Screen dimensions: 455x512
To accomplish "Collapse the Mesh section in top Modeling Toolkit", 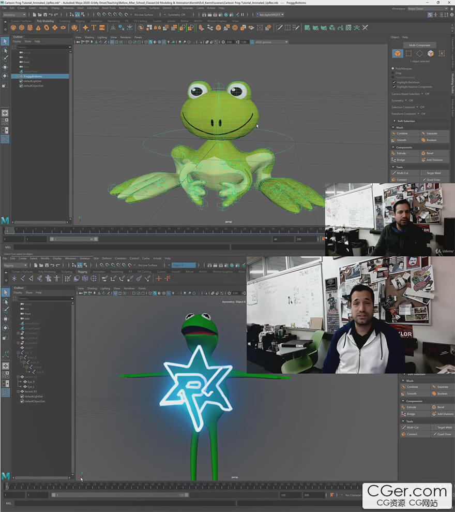I will [x=393, y=127].
